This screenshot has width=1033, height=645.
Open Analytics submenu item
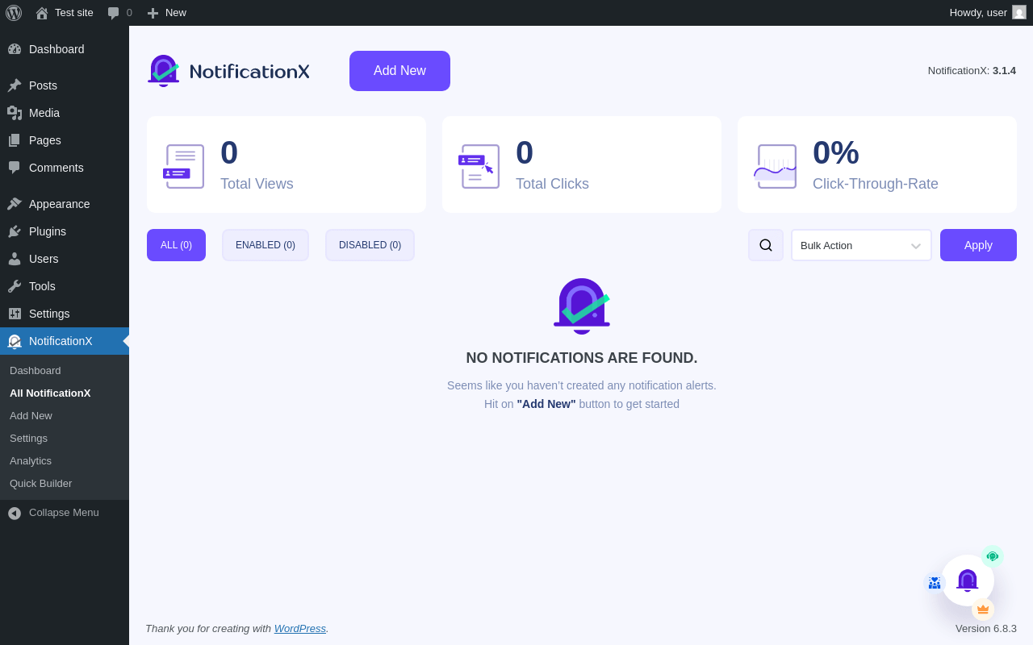click(x=65, y=461)
